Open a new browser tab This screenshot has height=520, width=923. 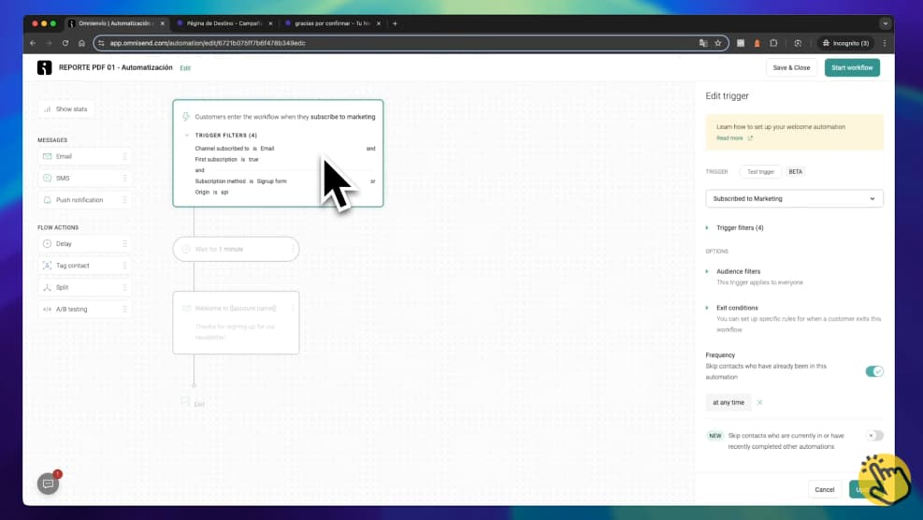click(x=395, y=23)
